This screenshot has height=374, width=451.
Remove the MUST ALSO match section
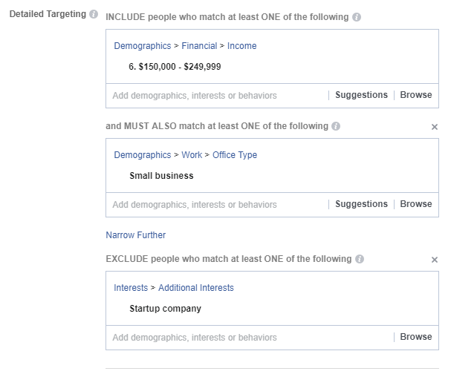click(x=435, y=127)
